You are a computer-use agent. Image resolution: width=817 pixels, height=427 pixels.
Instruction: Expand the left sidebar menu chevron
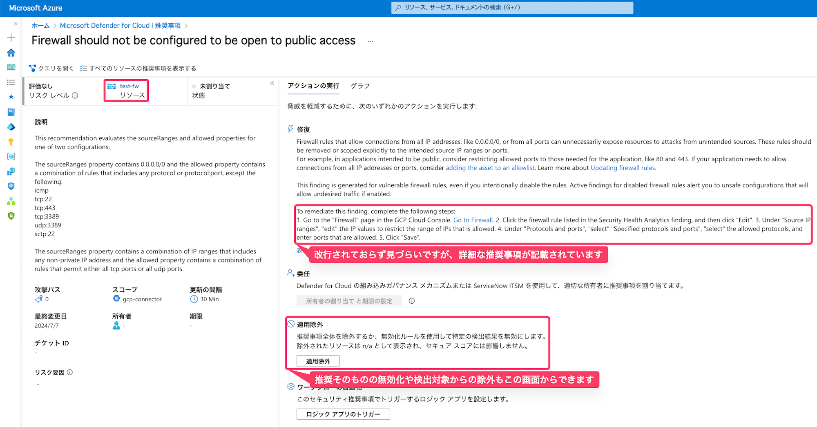tap(16, 24)
